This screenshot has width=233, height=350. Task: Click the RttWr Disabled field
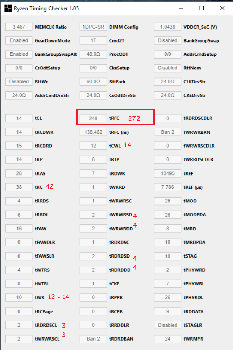click(x=19, y=82)
